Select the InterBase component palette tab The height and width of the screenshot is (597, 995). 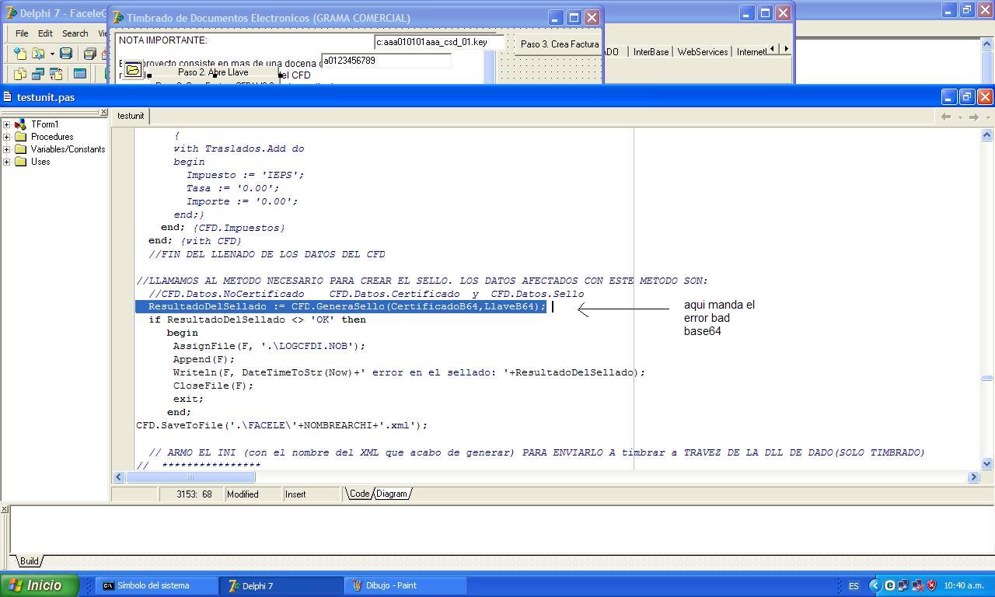coord(651,52)
